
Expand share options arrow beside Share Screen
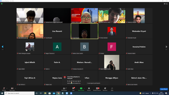[x=84, y=88]
